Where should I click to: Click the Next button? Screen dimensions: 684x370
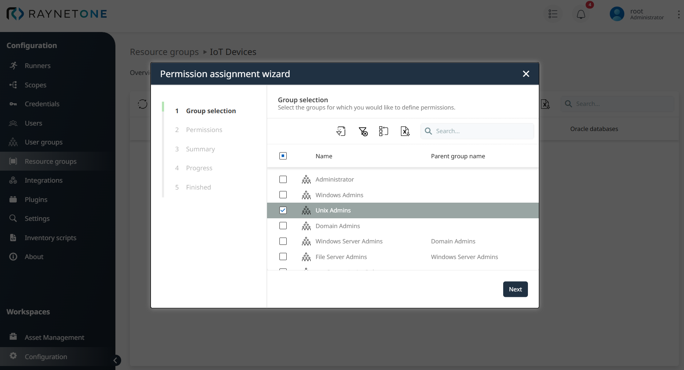(x=515, y=289)
